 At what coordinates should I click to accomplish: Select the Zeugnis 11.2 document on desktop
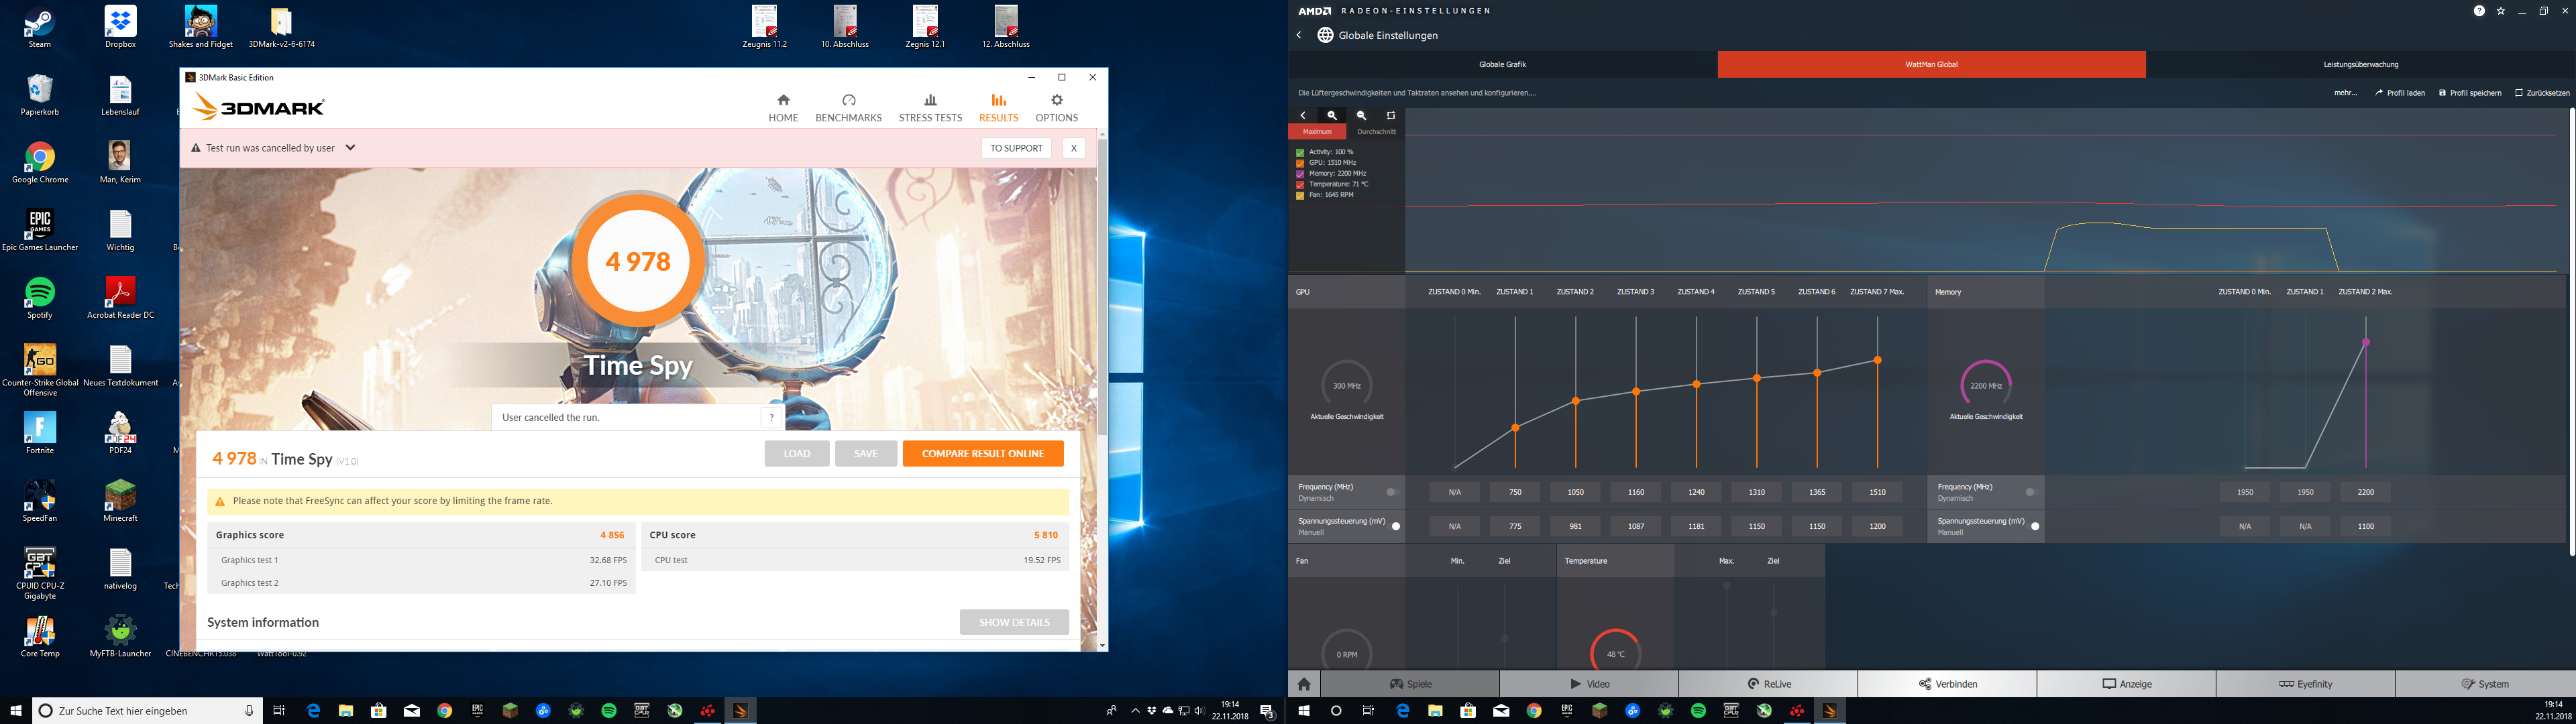[x=765, y=27]
